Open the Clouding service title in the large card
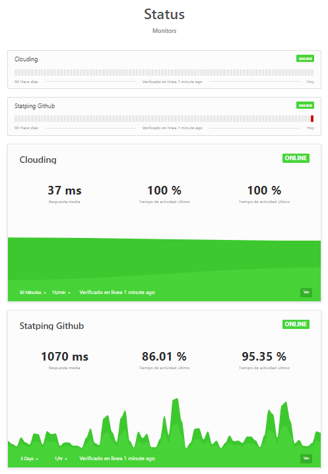The height and width of the screenshot is (474, 328). 38,160
